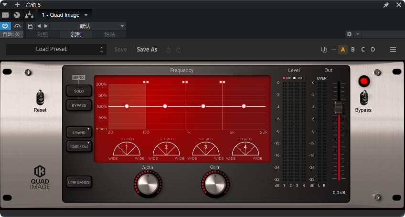Add a new insert with plus icon
405x217 pixels.
pos(17,5)
